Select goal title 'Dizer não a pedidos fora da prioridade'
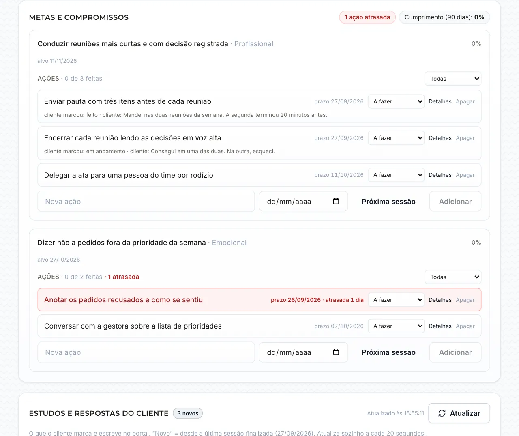This screenshot has width=519, height=436. click(x=122, y=243)
